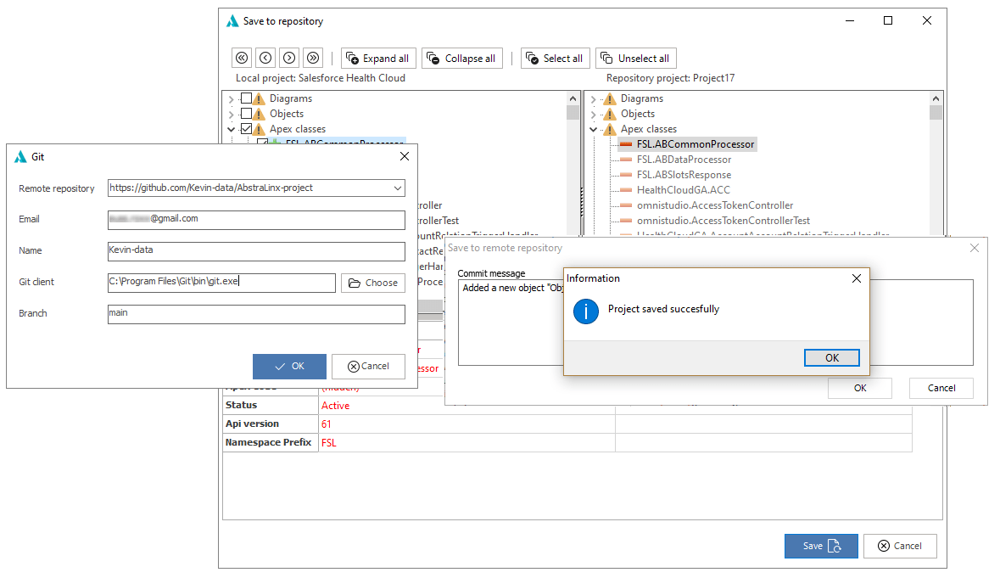This screenshot has height=578, width=1000.
Task: Click OK in the Information dialog
Action: point(831,358)
